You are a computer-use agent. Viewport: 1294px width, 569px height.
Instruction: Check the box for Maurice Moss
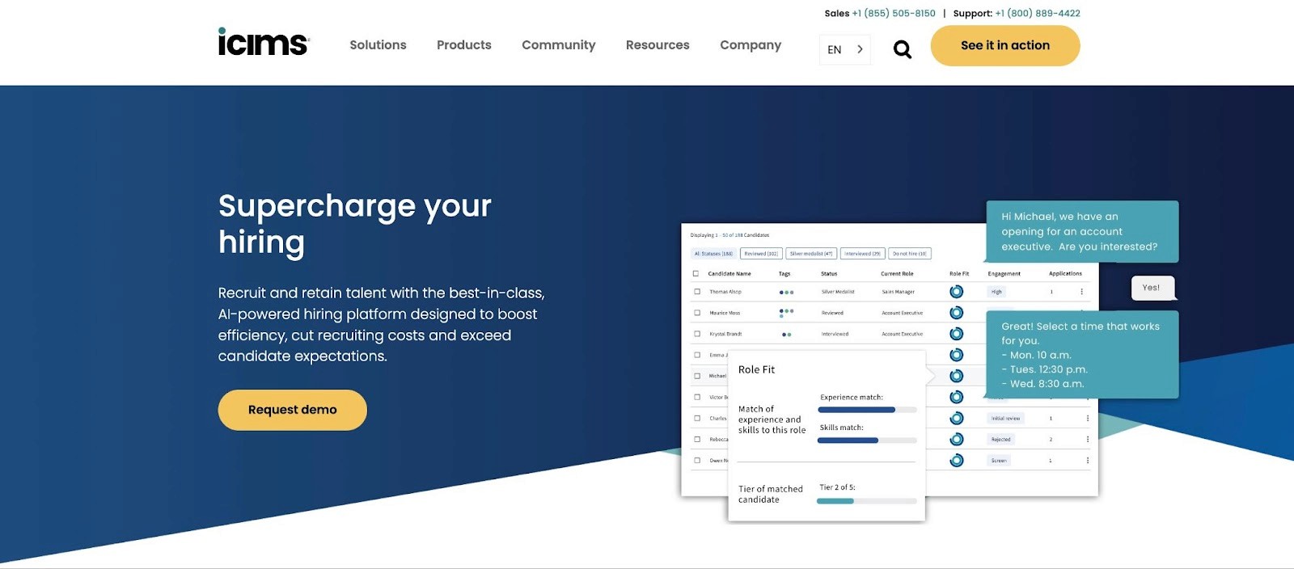point(697,313)
